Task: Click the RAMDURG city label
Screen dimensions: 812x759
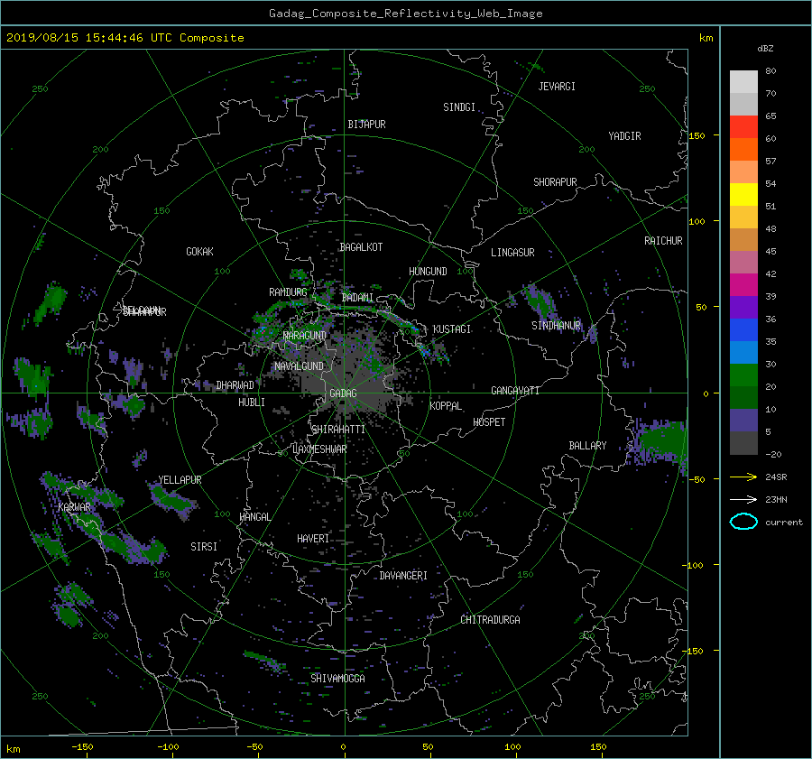Action: coord(288,292)
